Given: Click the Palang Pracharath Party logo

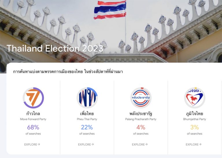Looking at the screenshot, I should [141, 98].
